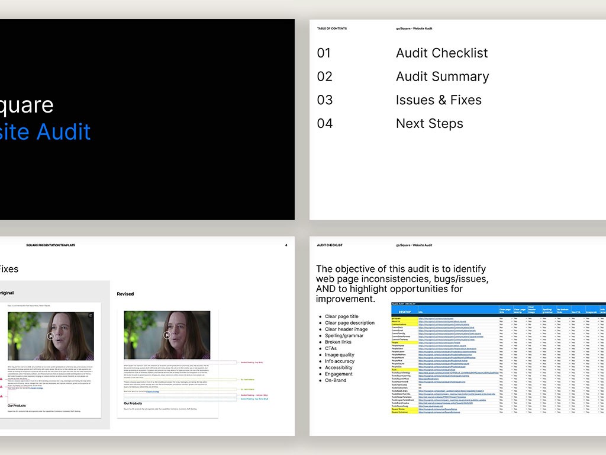Click the 'TABLE OF CONTENTS' slide header
The width and height of the screenshot is (606, 455).
tap(332, 28)
